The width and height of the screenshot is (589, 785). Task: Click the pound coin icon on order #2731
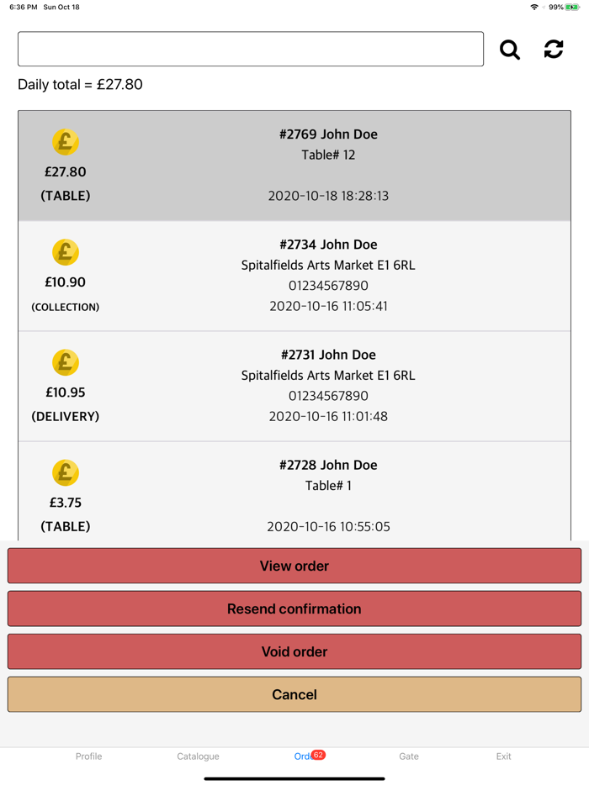pos(66,362)
